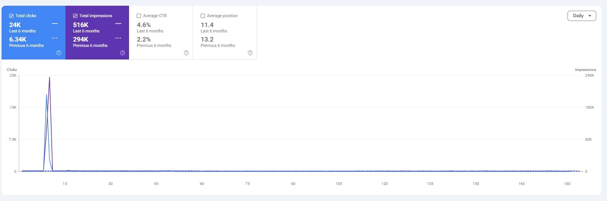Click the Clicks axis label
Viewport: 607px width, 201px height.
pyautogui.click(x=12, y=70)
